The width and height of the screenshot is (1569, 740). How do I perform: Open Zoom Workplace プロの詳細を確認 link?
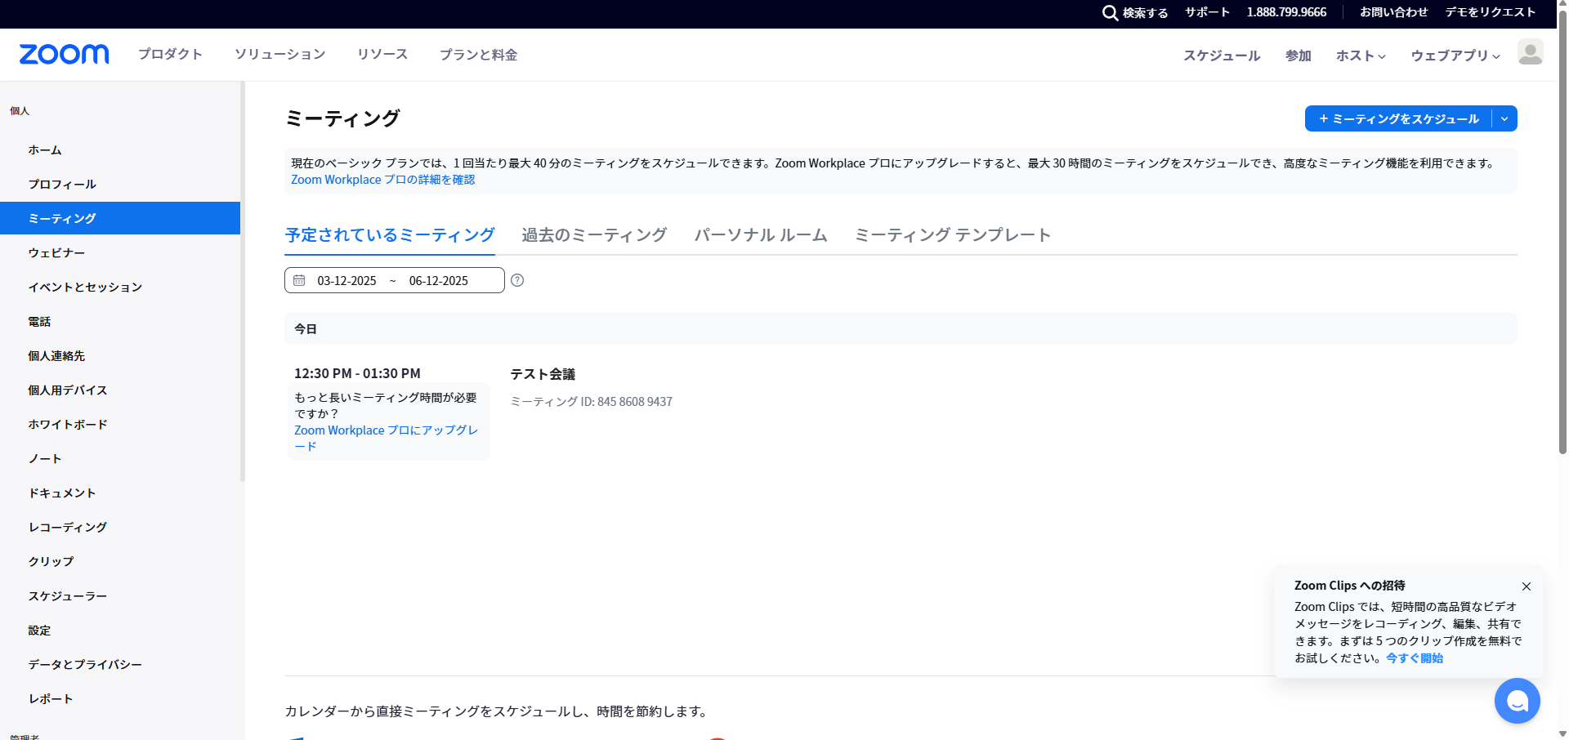(382, 180)
